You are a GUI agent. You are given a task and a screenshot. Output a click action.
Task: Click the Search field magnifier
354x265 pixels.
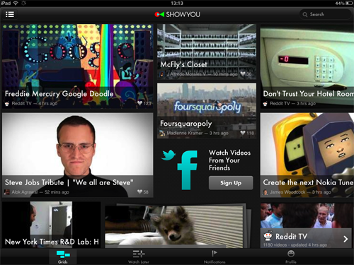click(x=305, y=15)
